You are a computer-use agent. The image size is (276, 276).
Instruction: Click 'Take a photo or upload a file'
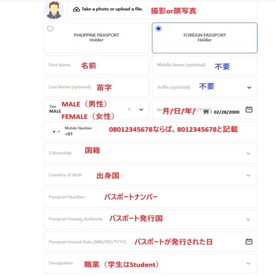112,9
